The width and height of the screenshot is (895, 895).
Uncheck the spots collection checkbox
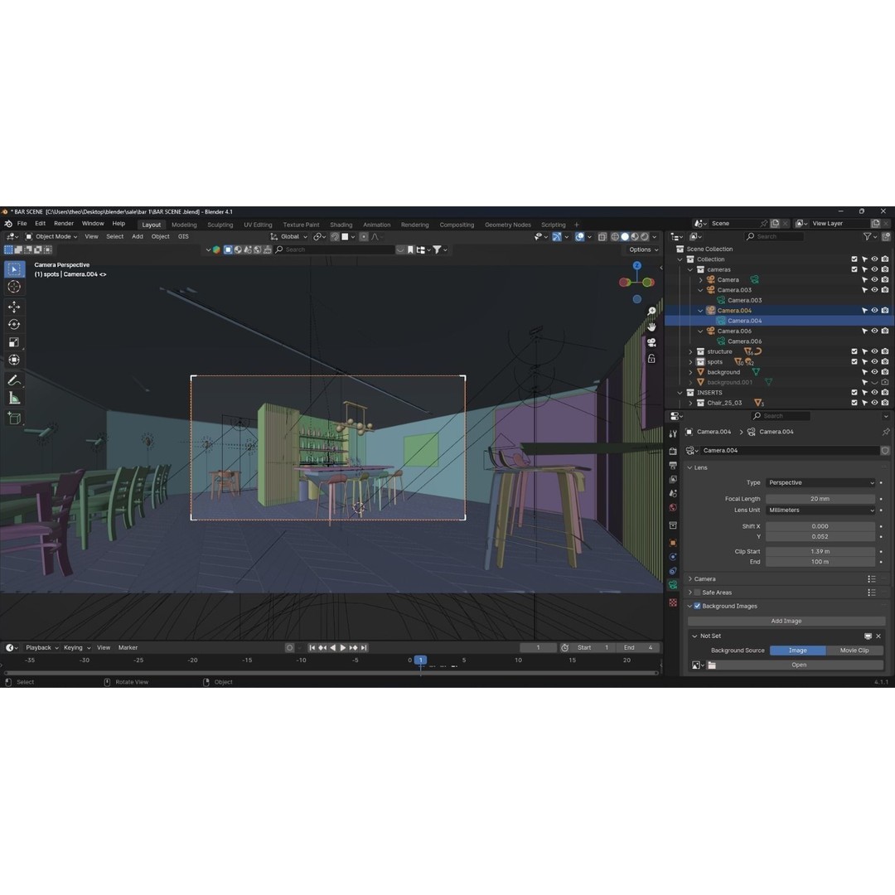click(854, 361)
